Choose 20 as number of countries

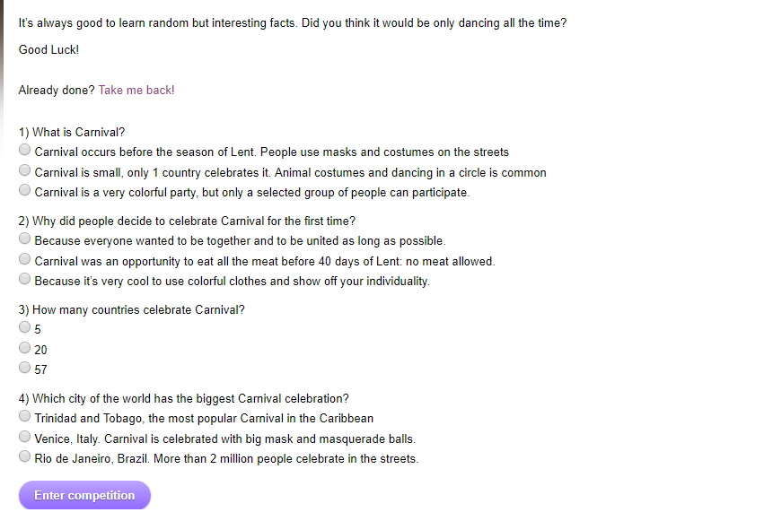pyautogui.click(x=24, y=348)
